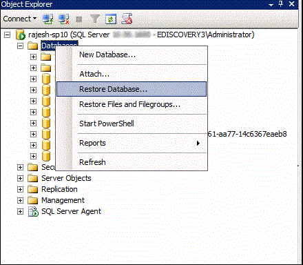Expand the Replication node
Screen dimensions: 303x265
tap(20, 189)
